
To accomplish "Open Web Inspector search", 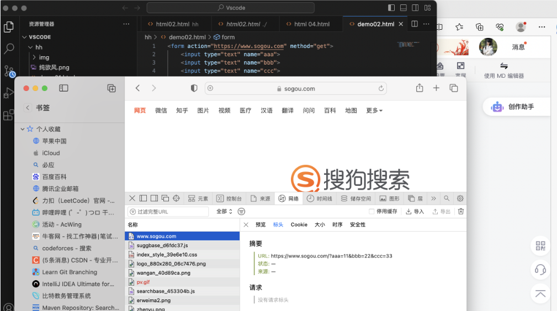I will click(447, 199).
